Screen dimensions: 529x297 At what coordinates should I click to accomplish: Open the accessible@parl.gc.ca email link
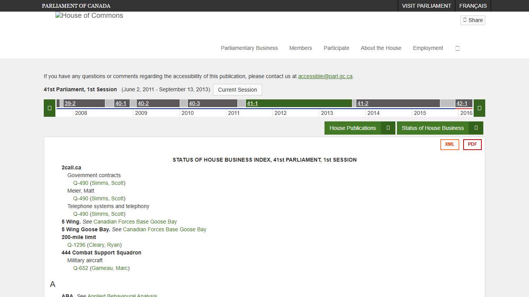(325, 77)
